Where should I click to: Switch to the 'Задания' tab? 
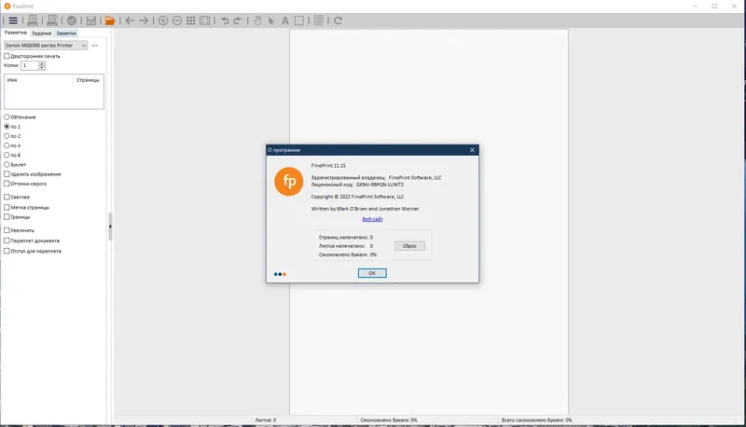click(41, 34)
